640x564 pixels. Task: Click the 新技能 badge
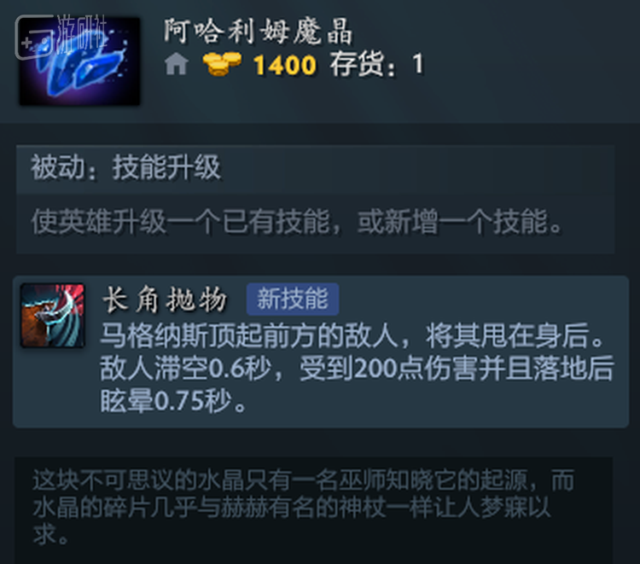click(x=293, y=299)
